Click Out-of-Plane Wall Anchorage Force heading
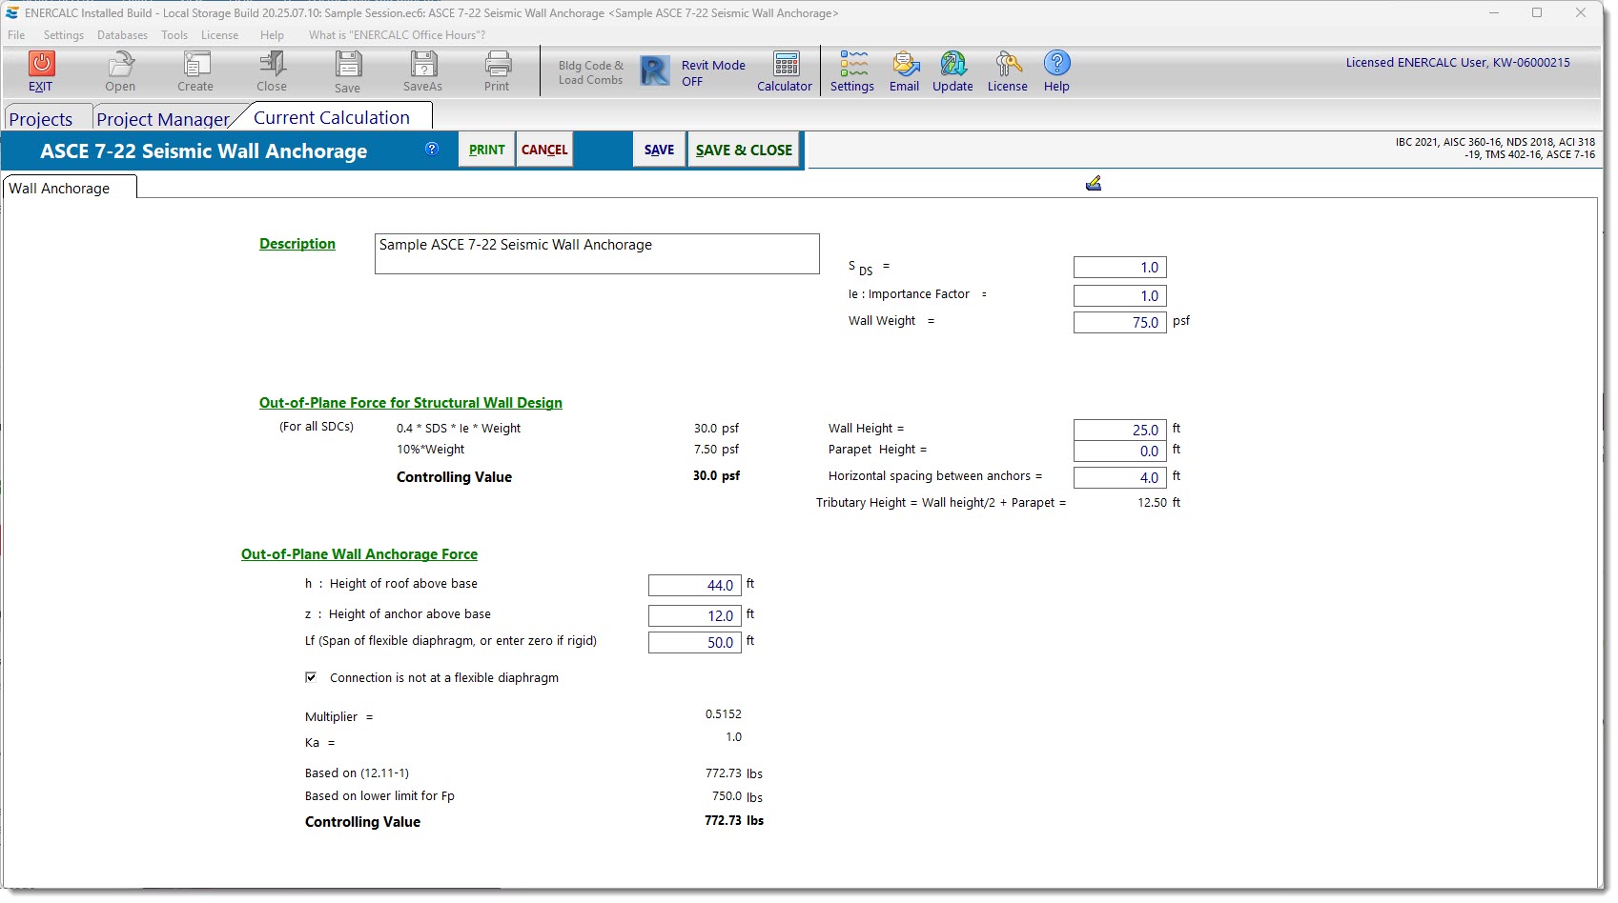1618x903 pixels. (x=359, y=554)
